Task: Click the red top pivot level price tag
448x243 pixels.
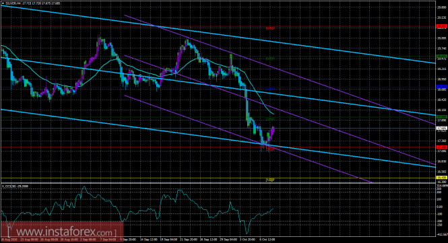Action: 442,26
